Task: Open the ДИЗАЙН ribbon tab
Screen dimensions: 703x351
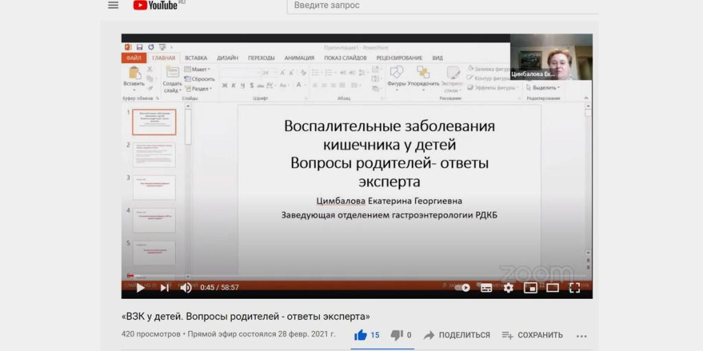Action: point(227,58)
